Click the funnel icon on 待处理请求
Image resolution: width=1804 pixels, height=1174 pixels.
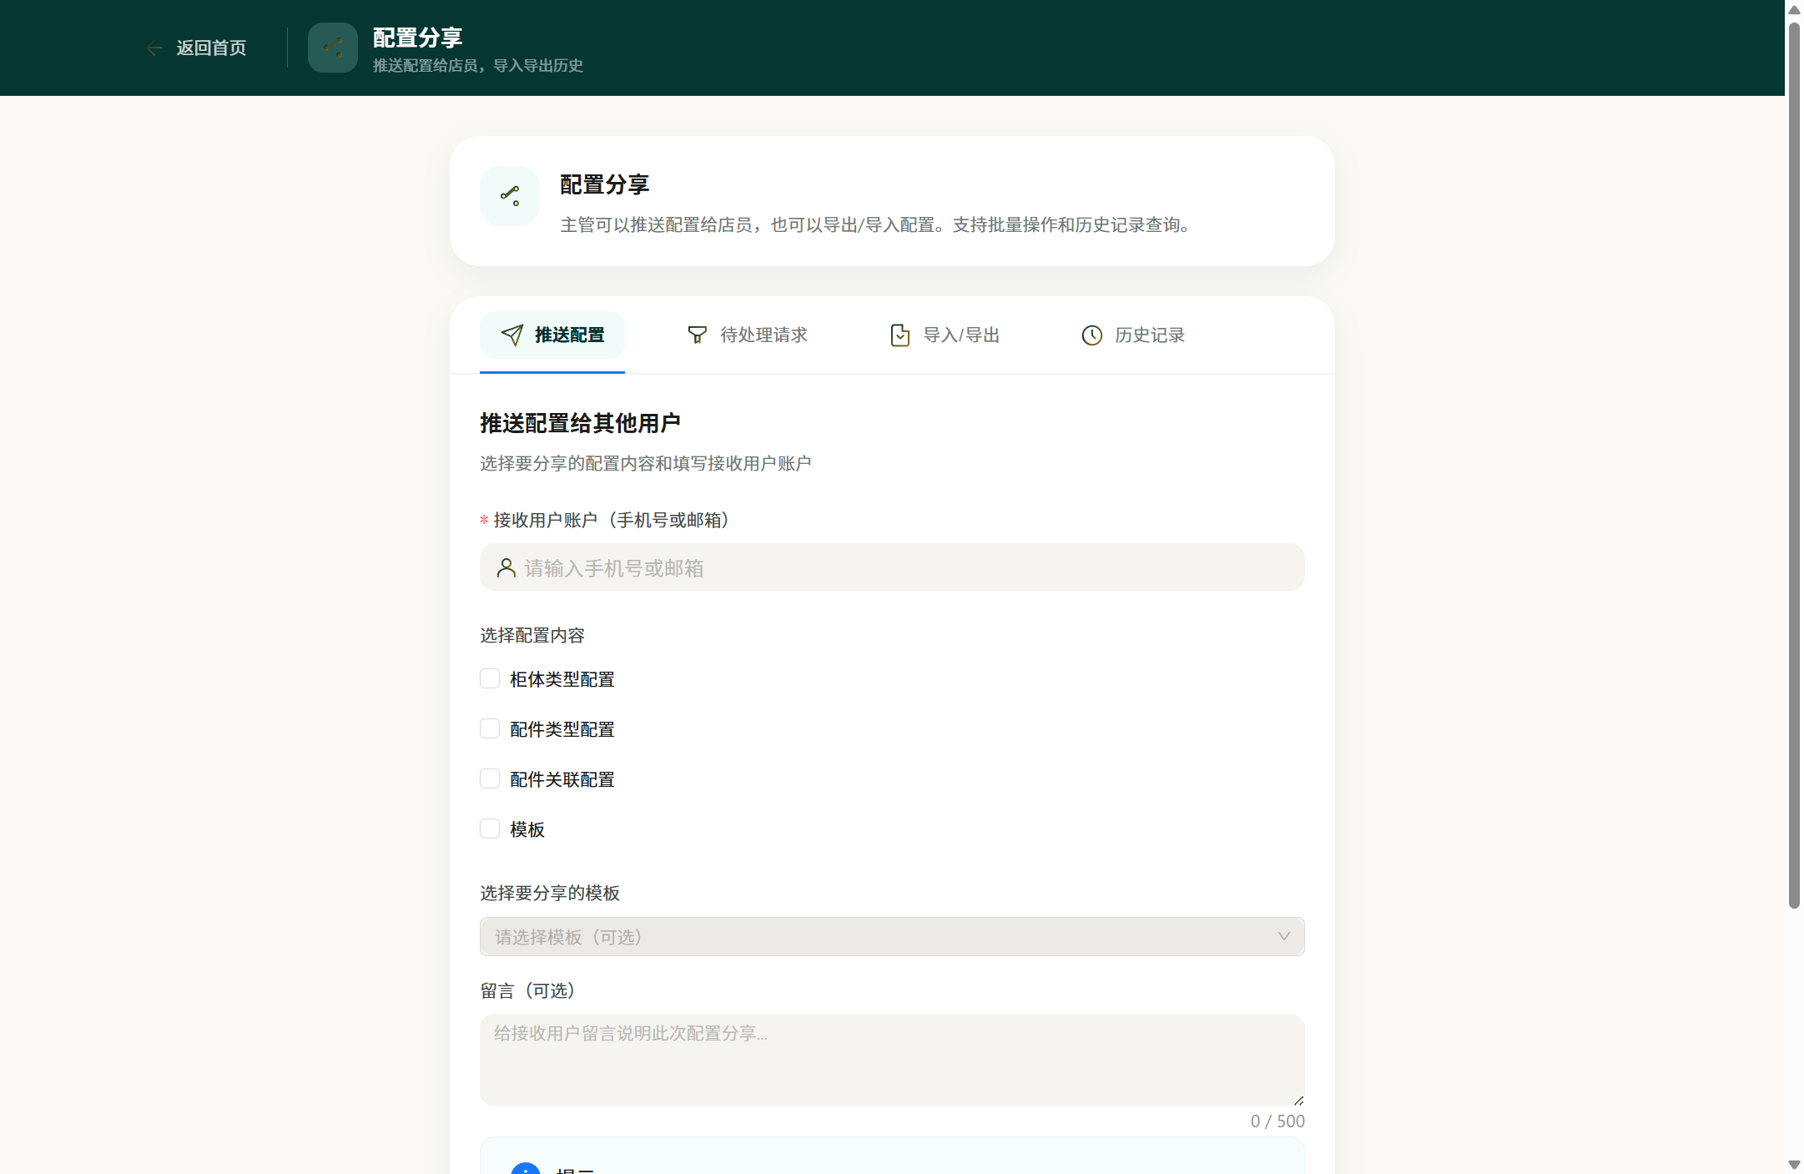pyautogui.click(x=697, y=335)
